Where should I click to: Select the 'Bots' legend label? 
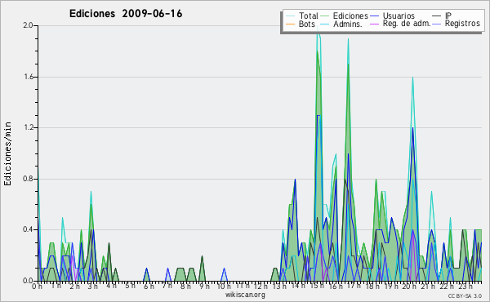click(306, 24)
